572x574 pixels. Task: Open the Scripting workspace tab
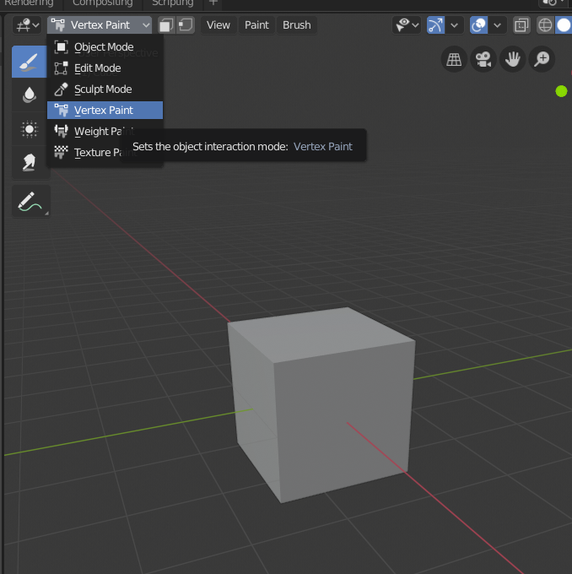tap(172, 3)
